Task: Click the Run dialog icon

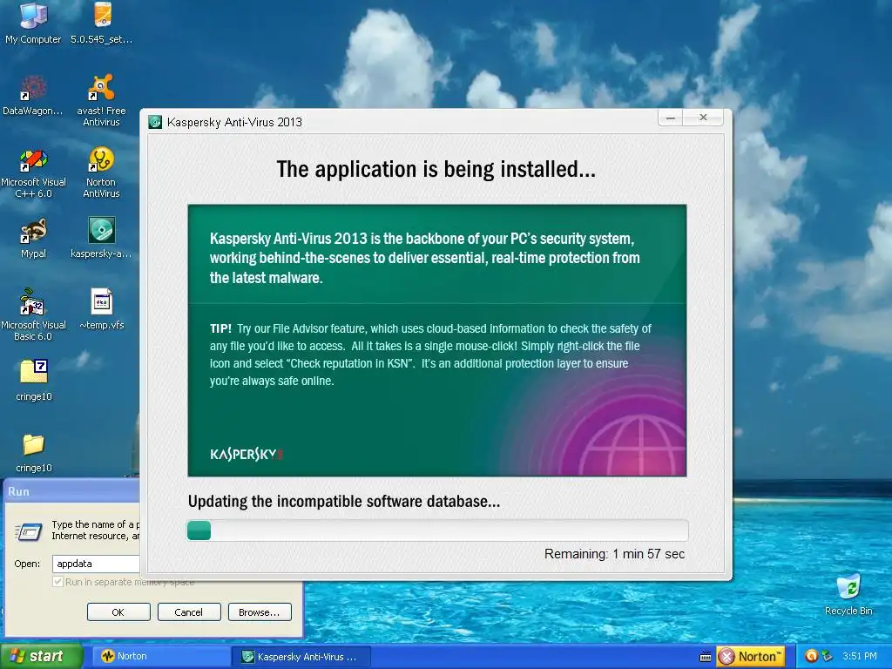Action: (29, 531)
